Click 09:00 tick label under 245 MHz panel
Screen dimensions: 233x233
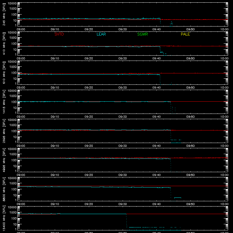(x=21, y=29)
